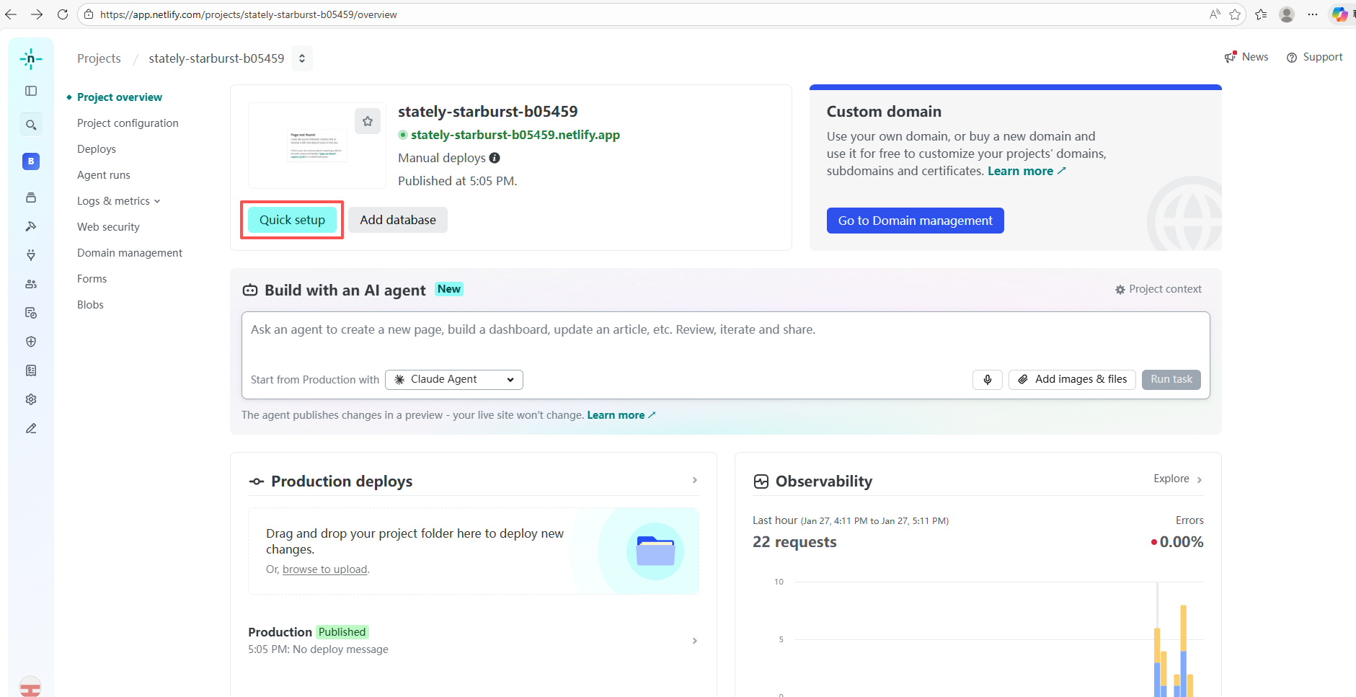
Task: Click 'Published at 5:05 PM.' text
Action: point(457,181)
